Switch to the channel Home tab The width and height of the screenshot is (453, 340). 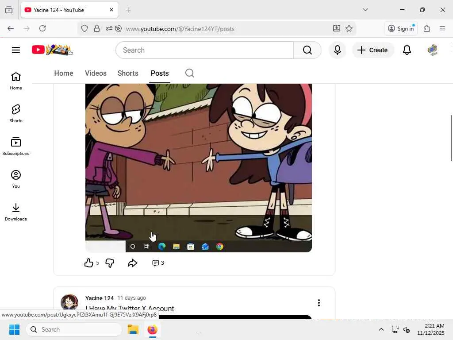(64, 73)
